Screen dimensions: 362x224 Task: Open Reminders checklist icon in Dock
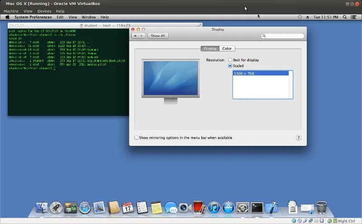(142, 208)
